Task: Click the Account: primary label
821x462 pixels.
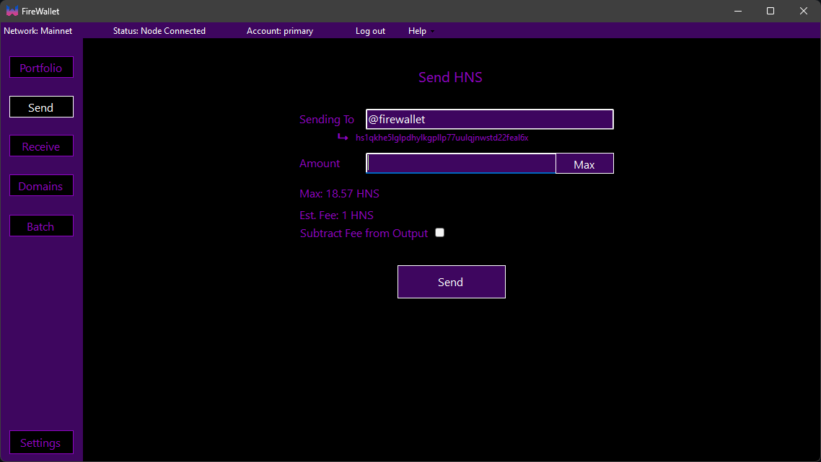Action: pyautogui.click(x=280, y=31)
